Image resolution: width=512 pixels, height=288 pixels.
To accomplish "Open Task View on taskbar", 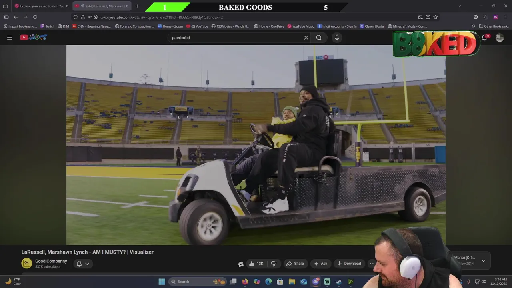I will tap(234, 282).
